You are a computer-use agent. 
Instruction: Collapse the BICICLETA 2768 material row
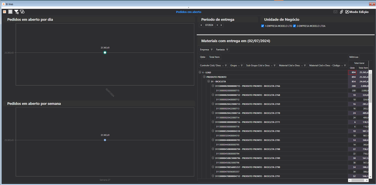coord(213,95)
